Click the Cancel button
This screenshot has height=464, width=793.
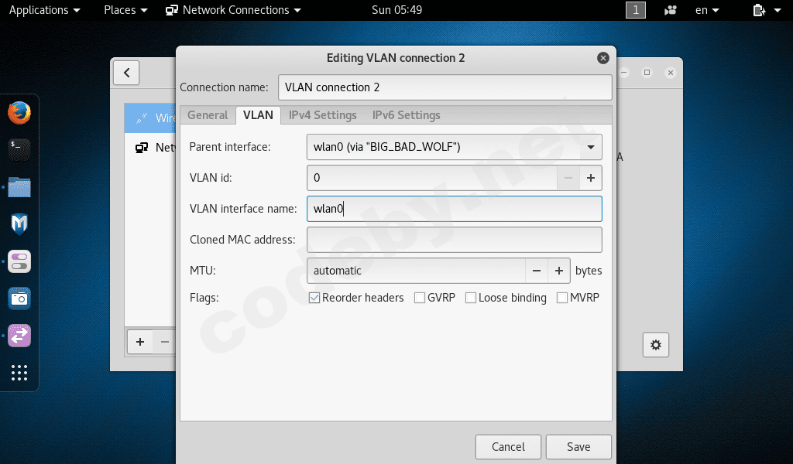(x=508, y=447)
